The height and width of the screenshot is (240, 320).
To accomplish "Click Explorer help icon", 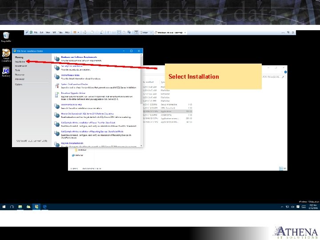I will click(x=285, y=72).
